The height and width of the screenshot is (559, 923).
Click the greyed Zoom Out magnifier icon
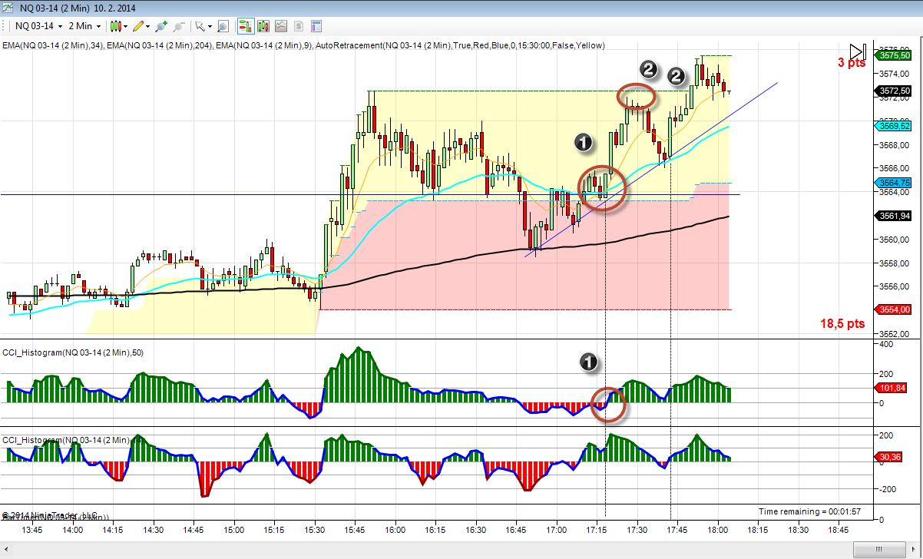(x=179, y=26)
